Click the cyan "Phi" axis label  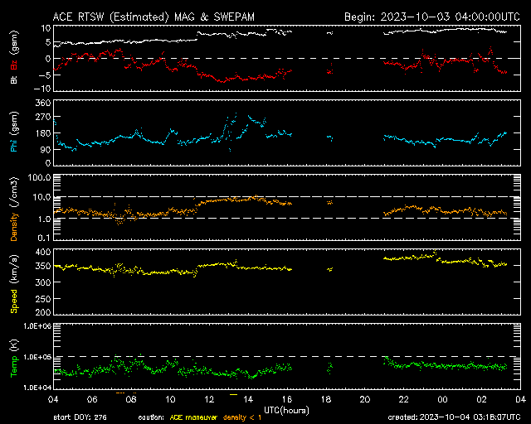pyautogui.click(x=14, y=144)
